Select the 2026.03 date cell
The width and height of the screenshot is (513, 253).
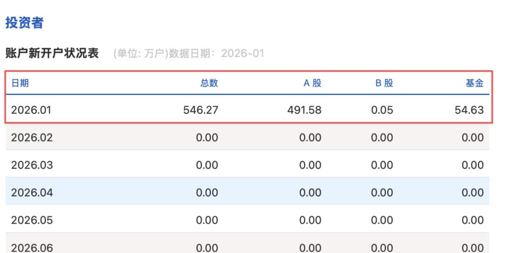click(x=32, y=165)
